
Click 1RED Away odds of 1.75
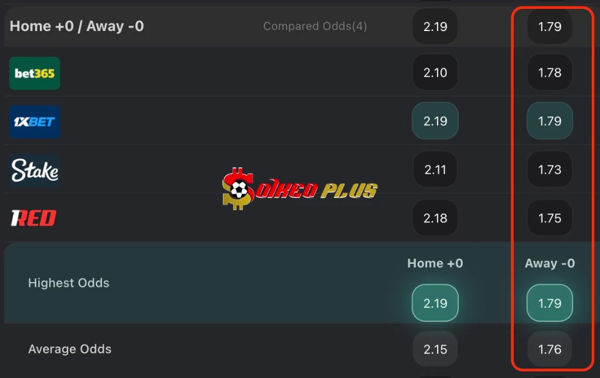[549, 218]
